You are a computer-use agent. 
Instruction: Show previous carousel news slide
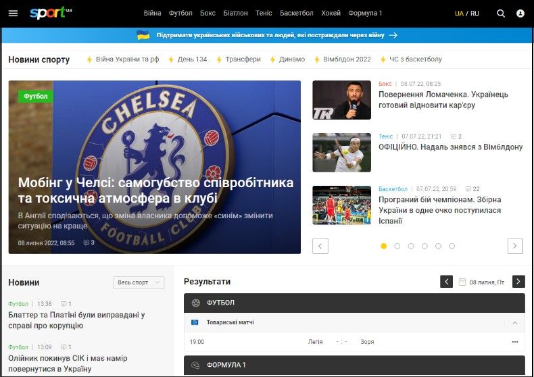pos(320,246)
